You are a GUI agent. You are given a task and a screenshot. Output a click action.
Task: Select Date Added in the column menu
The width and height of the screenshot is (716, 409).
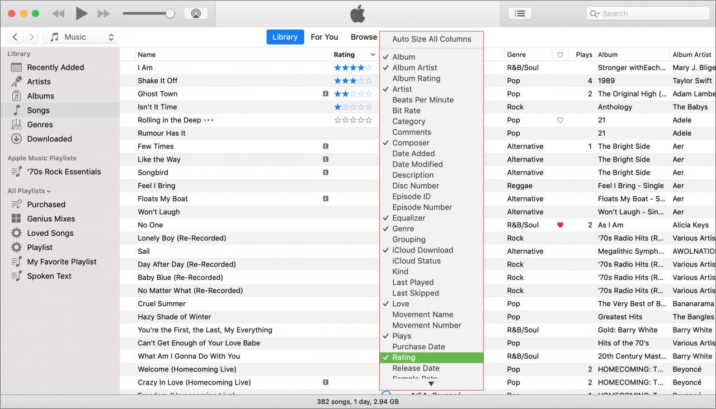pos(431,153)
